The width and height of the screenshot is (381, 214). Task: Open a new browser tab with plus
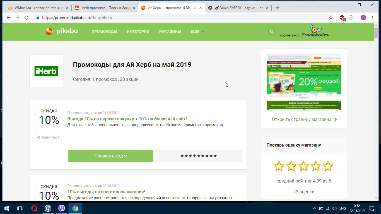tap(278, 8)
